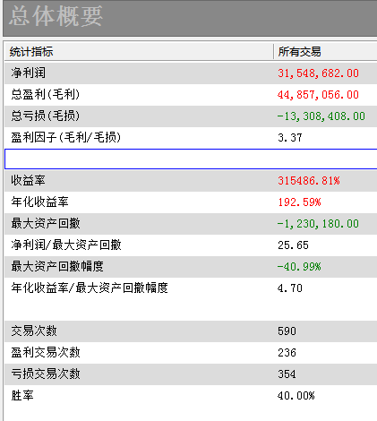Click the 统计指标 column header
Image resolution: width=377 pixels, height=421 pixels.
point(31,52)
